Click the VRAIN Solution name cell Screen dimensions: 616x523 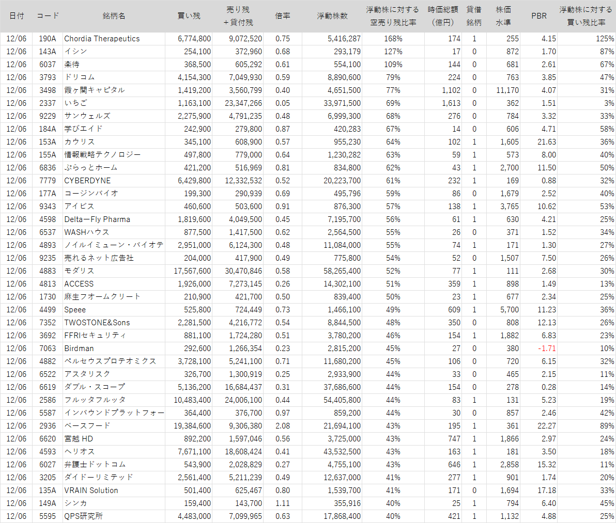click(x=91, y=490)
